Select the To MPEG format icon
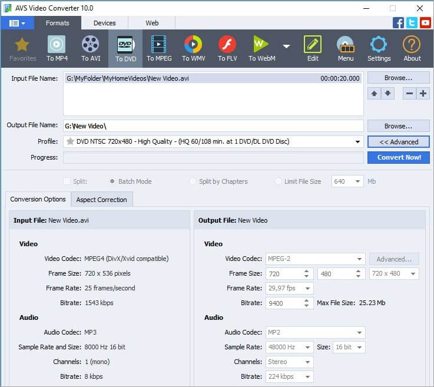This screenshot has height=387, width=434. pos(159,49)
